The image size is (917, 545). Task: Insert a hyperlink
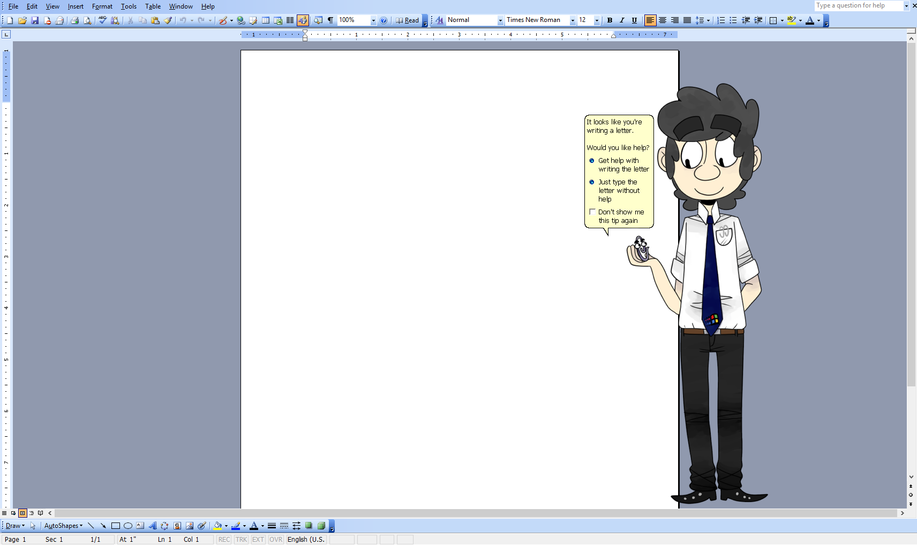241,20
